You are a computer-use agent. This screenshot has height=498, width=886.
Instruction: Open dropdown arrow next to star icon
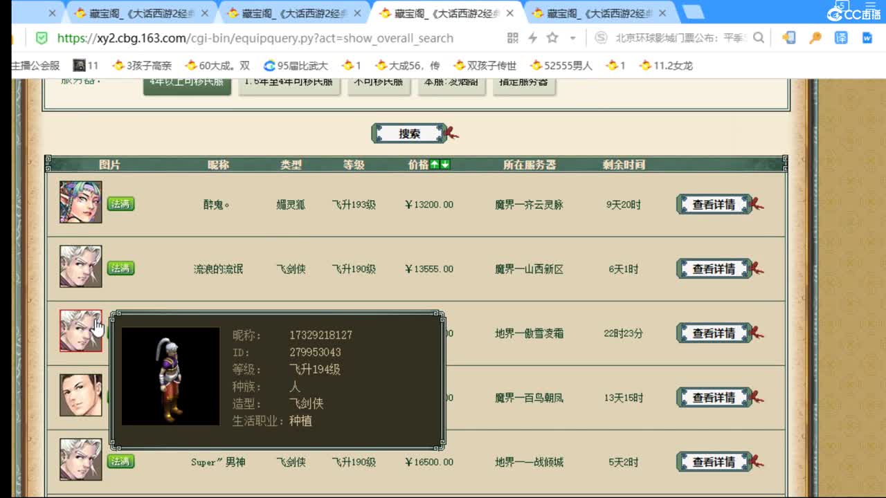[572, 39]
